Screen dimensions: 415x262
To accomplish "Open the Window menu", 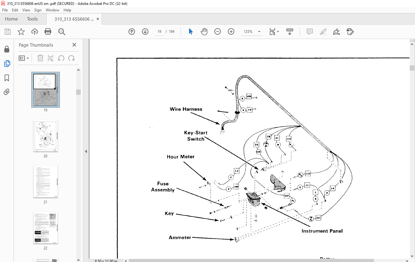I will 52,10.
